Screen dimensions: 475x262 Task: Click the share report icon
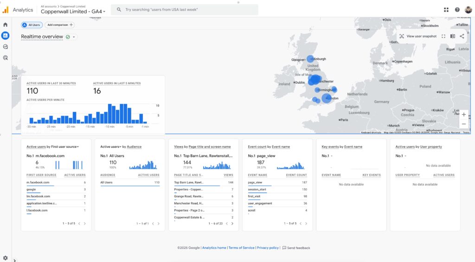point(462,36)
